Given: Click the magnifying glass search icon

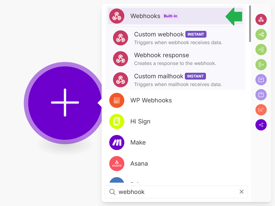Looking at the screenshot, I should [x=113, y=192].
